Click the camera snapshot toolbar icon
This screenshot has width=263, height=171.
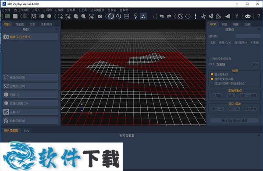tap(100, 16)
